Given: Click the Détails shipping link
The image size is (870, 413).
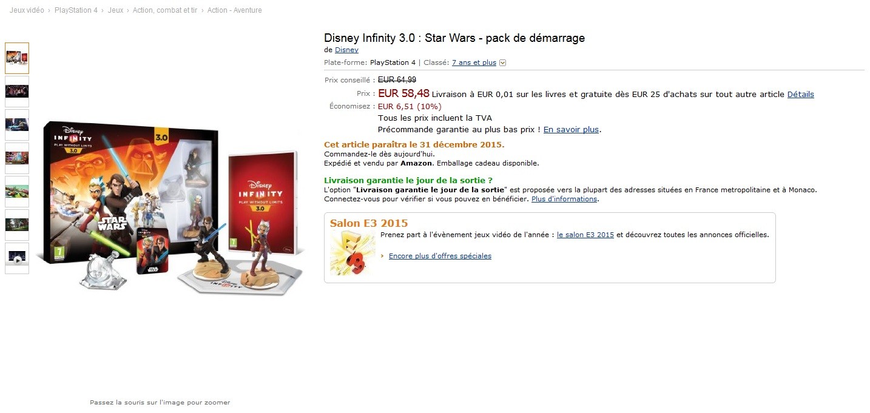Looking at the screenshot, I should (x=800, y=94).
